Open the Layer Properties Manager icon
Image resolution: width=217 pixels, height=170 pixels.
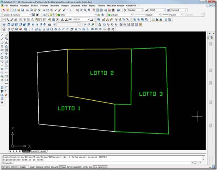pyautogui.click(x=44, y=15)
